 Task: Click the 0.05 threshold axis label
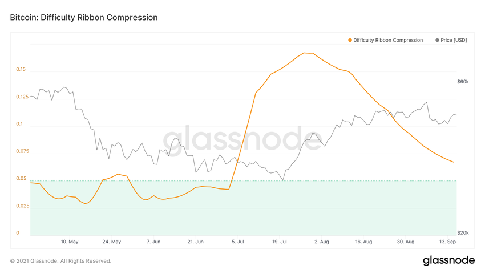tap(21, 179)
